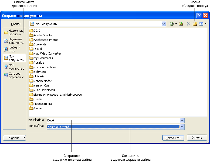Click the Back navigation arrow icon
Viewport: 210px width, 162px height.
pos(172,24)
